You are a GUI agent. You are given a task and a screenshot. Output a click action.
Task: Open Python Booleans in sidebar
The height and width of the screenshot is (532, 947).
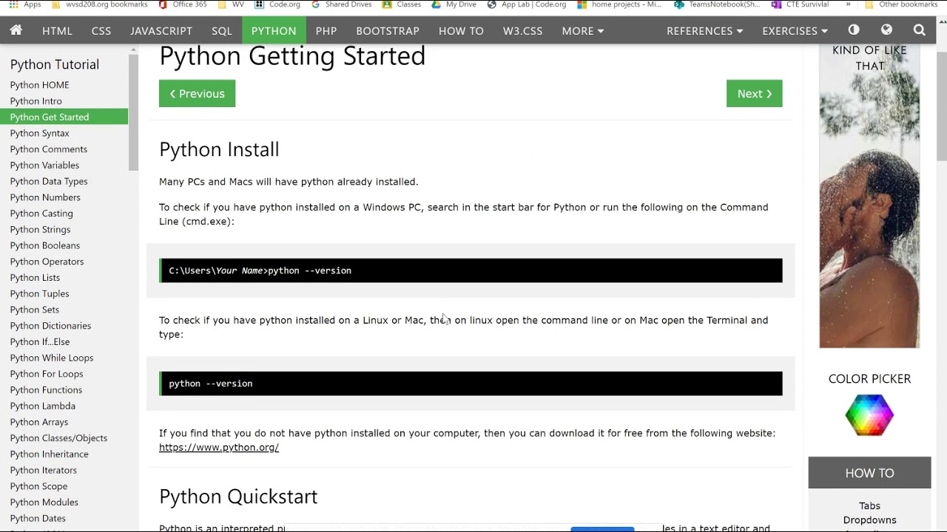tap(44, 245)
